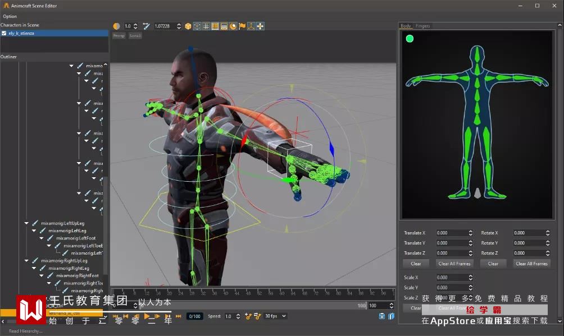
Task: Adjust the Speed value stepper arrows
Action: pyautogui.click(x=238, y=316)
